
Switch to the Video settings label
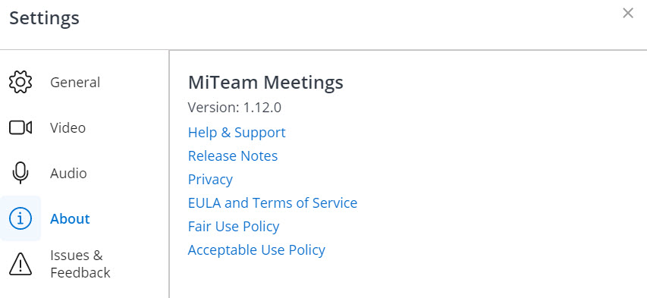pos(68,127)
